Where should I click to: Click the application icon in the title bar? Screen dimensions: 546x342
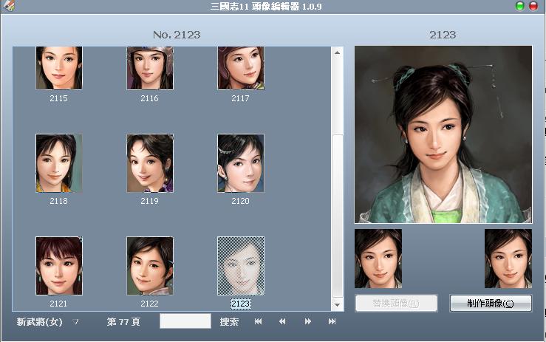coord(9,5)
